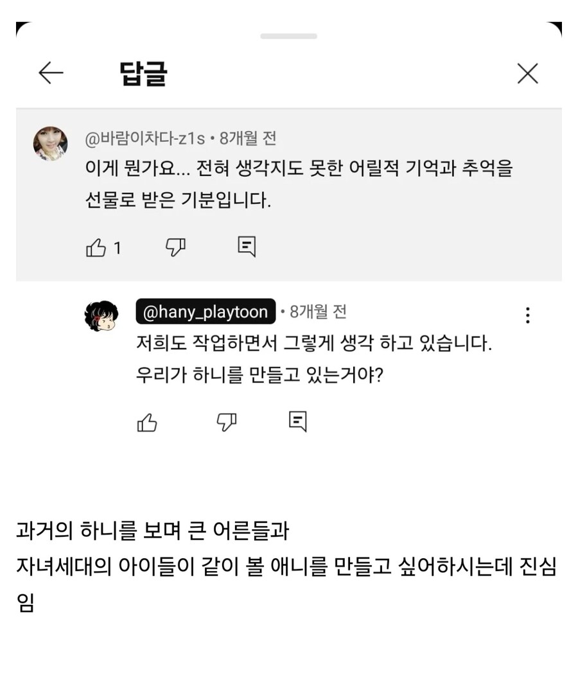The height and width of the screenshot is (693, 578).
Task: Like the comment by @바람이차다-z1s
Action: (96, 247)
